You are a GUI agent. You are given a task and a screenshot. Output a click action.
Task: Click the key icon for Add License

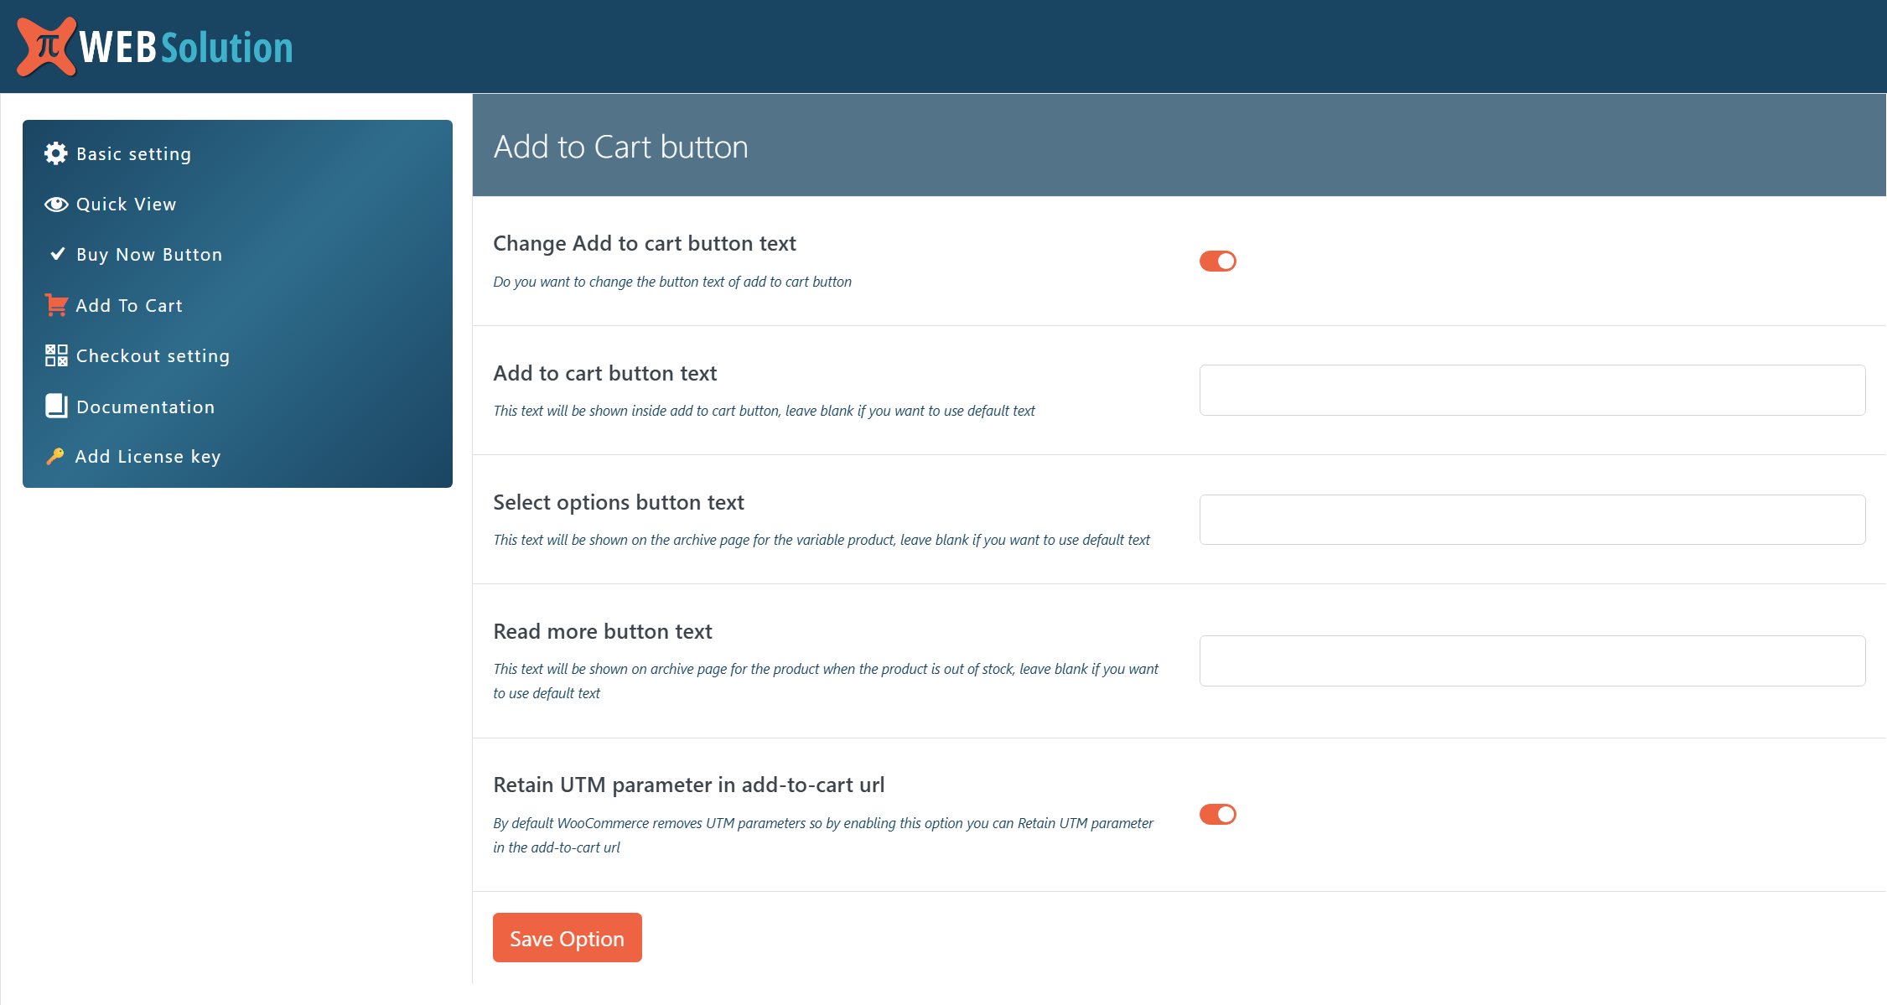coord(55,456)
